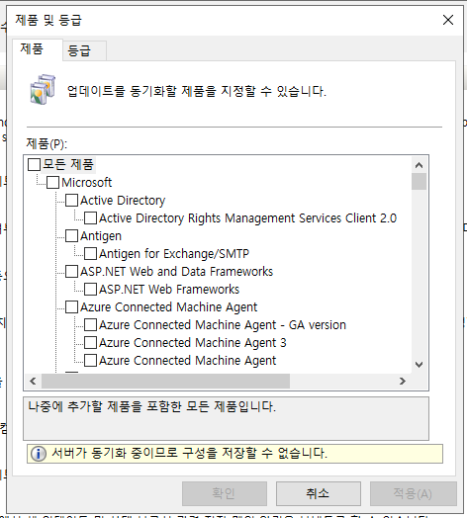The width and height of the screenshot is (467, 518).
Task: Tick ASP.NET Web Frameworks checkbox
Action: tap(90, 290)
